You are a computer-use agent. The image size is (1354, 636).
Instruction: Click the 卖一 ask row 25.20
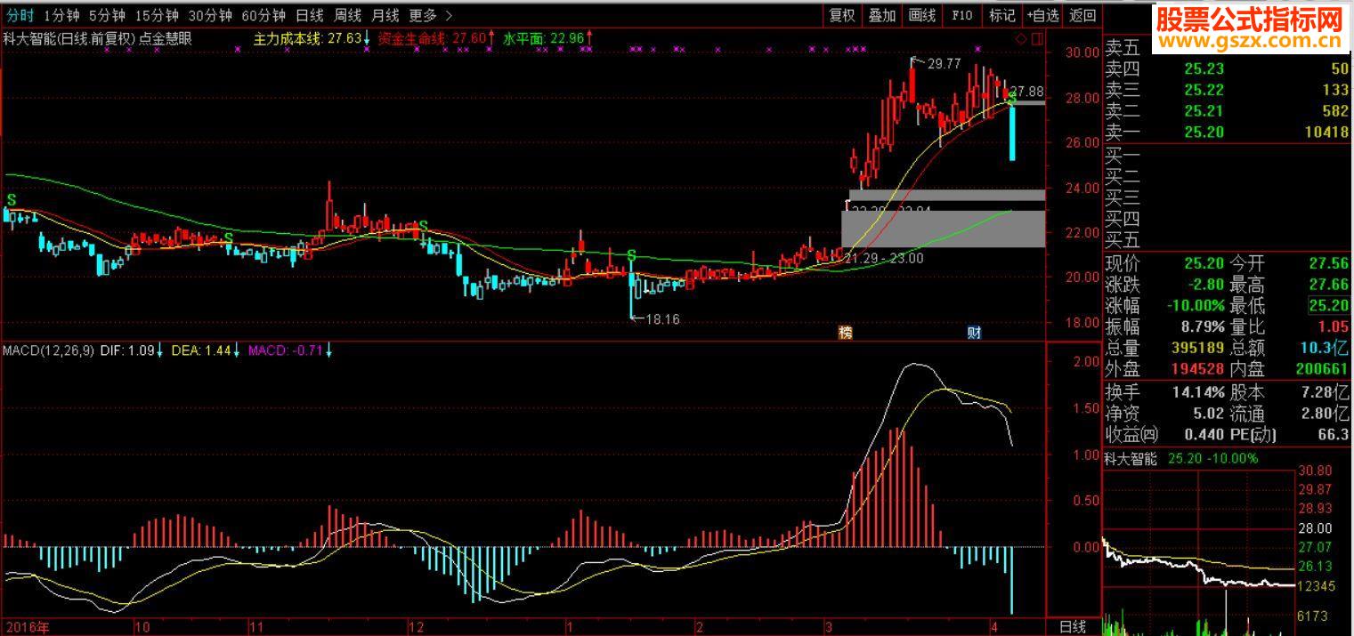(x=1228, y=132)
